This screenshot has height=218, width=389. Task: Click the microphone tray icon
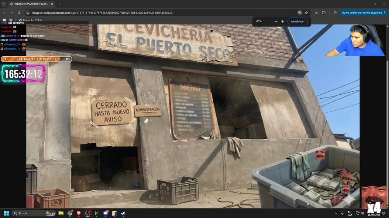tap(343, 213)
